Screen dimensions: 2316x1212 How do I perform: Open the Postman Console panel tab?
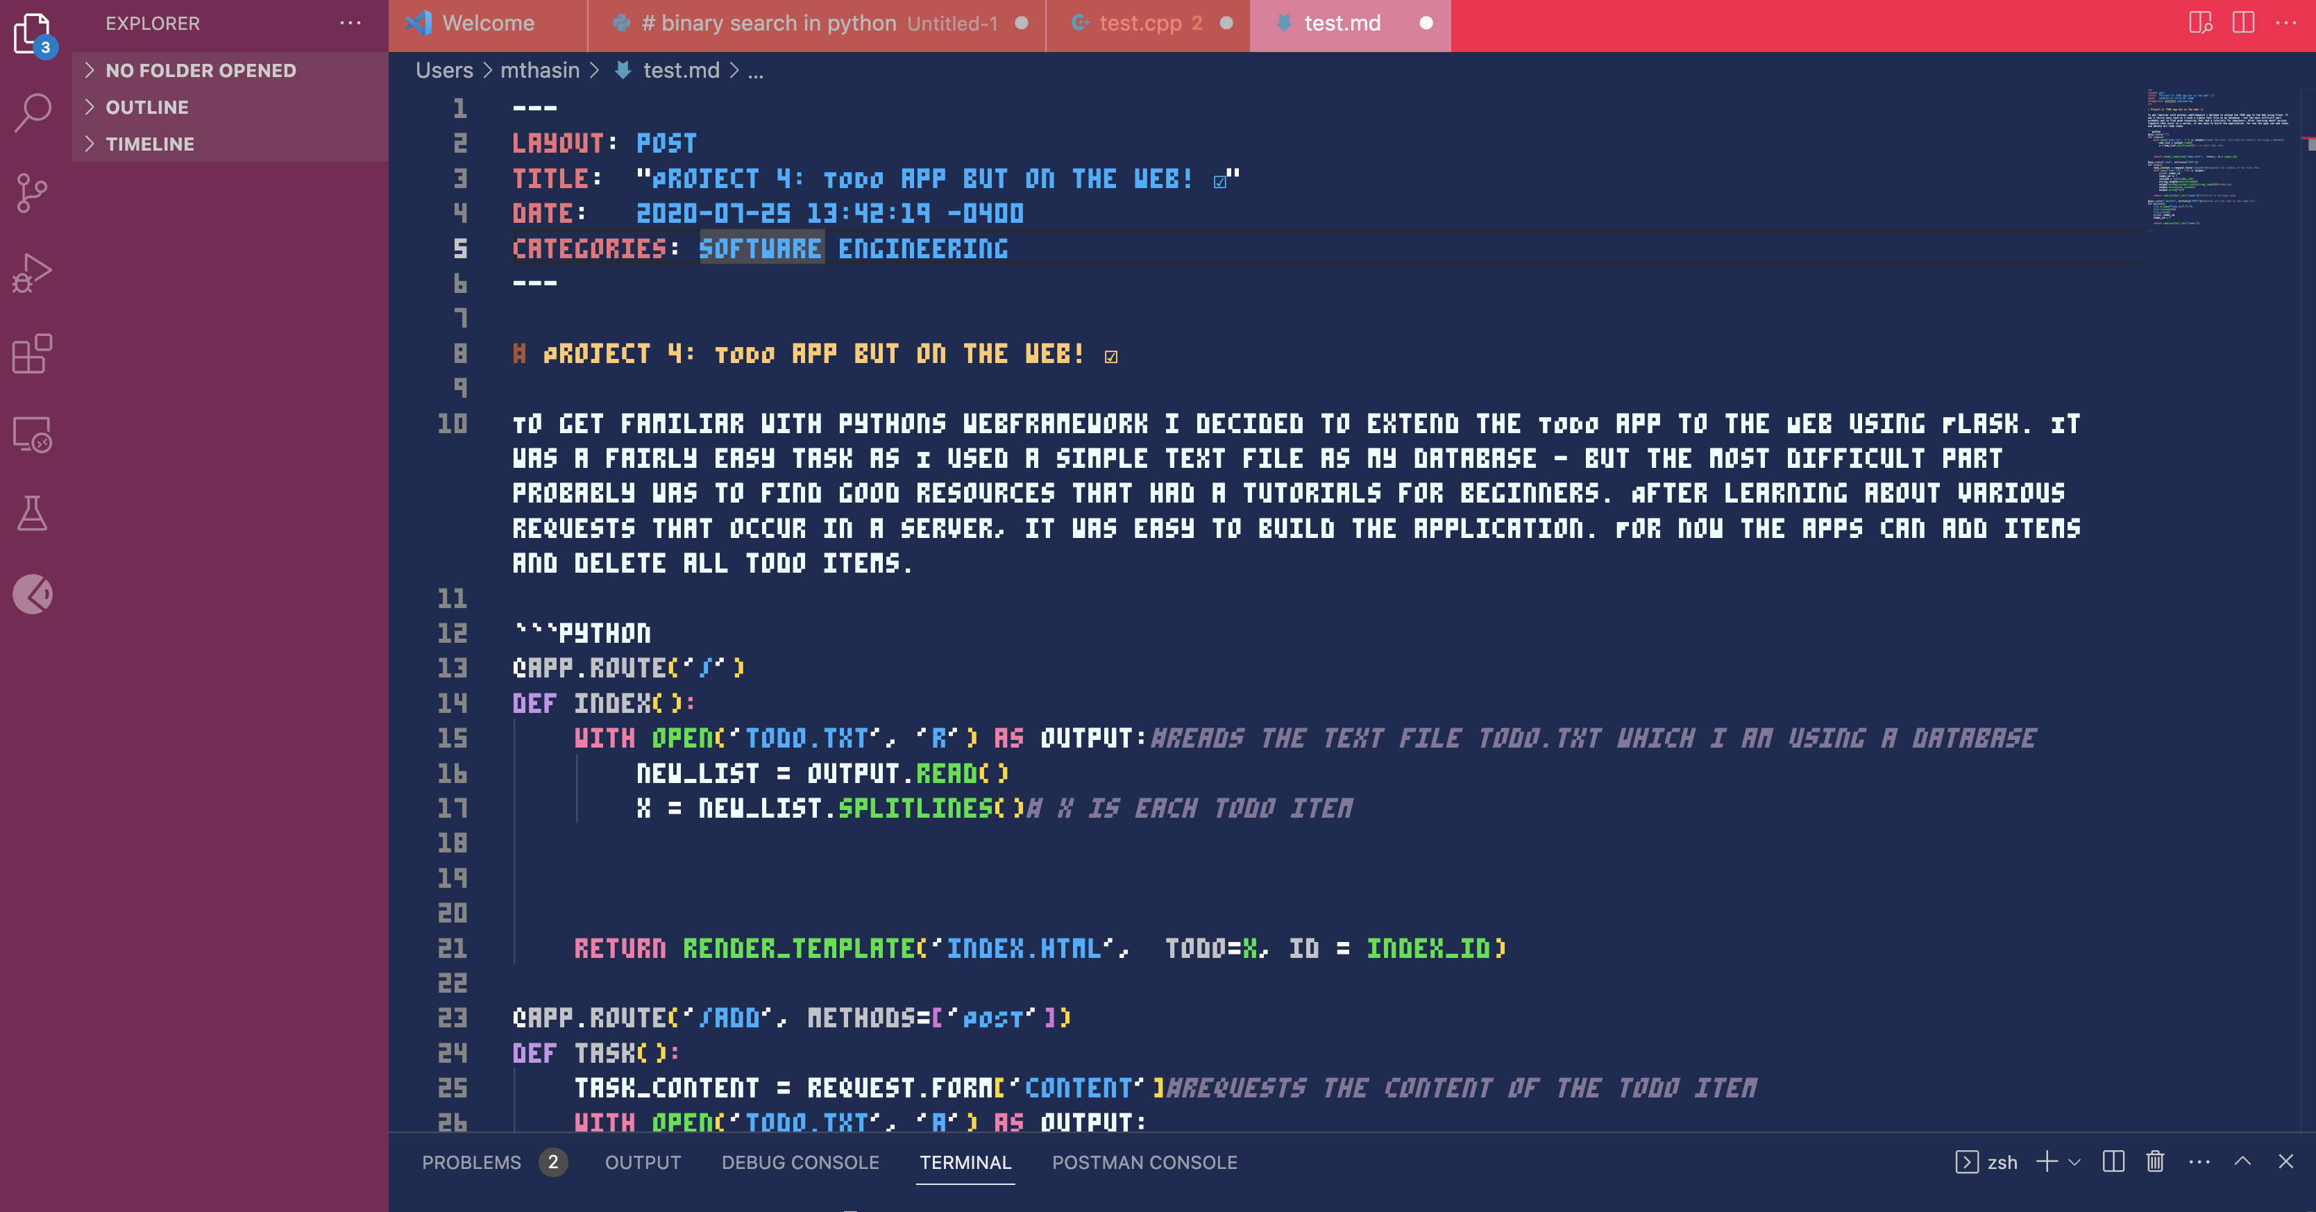tap(1144, 1163)
